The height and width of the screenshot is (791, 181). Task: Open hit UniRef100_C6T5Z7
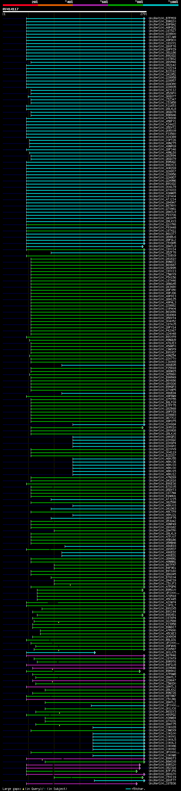[162, 31]
